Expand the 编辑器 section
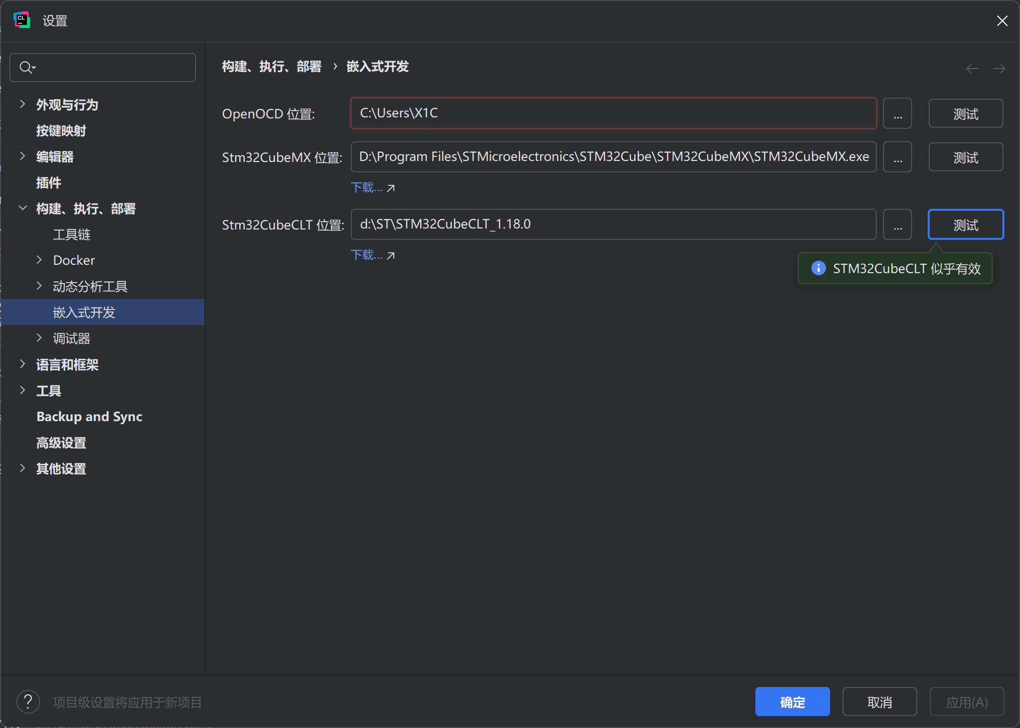 coord(22,156)
